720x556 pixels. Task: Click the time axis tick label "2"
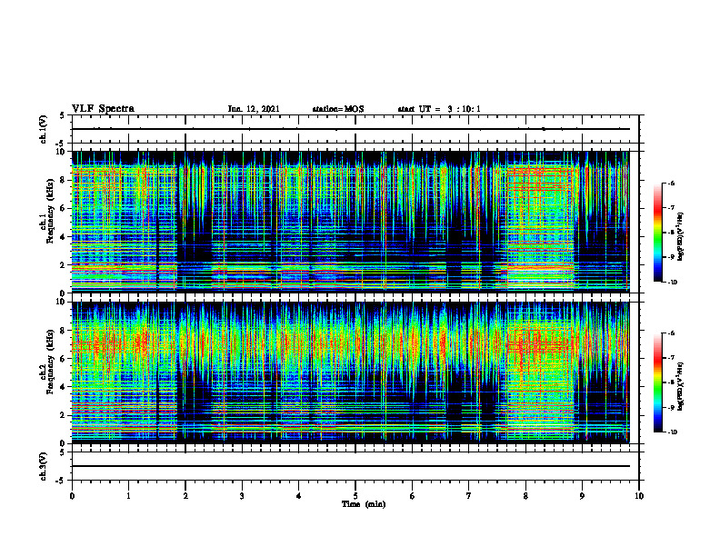tap(185, 496)
